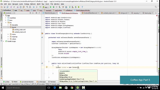
Task: Click the Collapse All icon in Project panel
Action: pyautogui.click(x=33, y=13)
